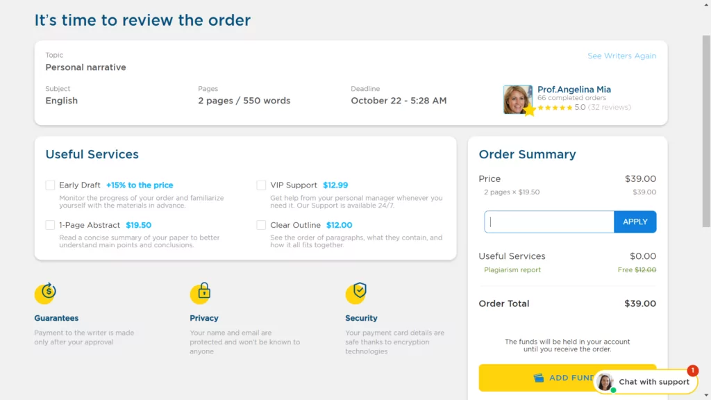Click the APPLY promo code button
Screen dimensions: 711x400
coord(635,222)
